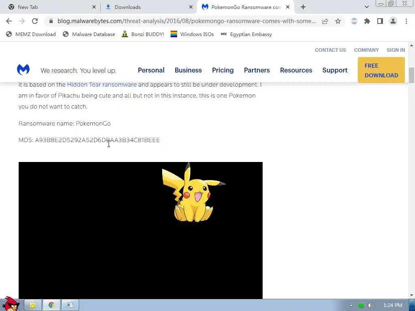Click the Pikachu ransomware screenshot image

pyautogui.click(x=141, y=230)
